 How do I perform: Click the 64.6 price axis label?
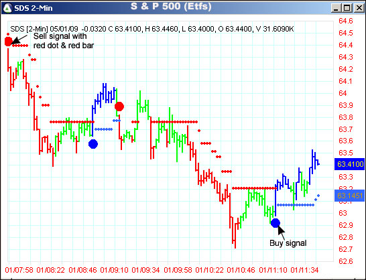(346, 21)
